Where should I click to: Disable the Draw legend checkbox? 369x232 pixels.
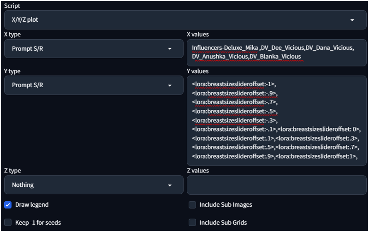[8, 204]
